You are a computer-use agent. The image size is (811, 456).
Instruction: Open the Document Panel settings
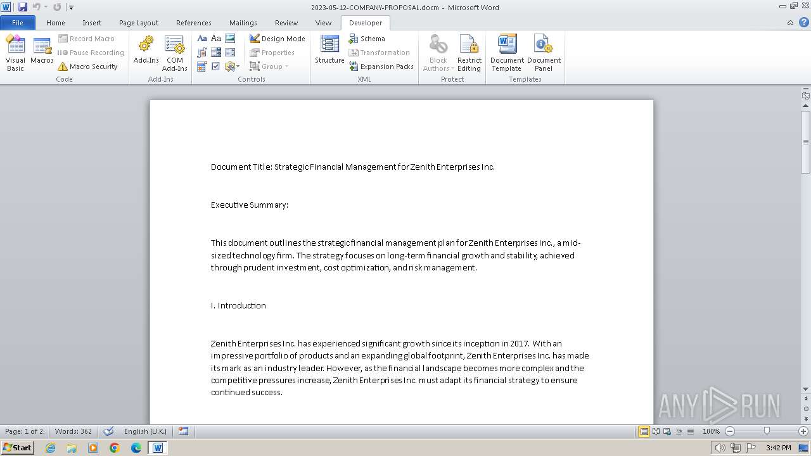544,53
